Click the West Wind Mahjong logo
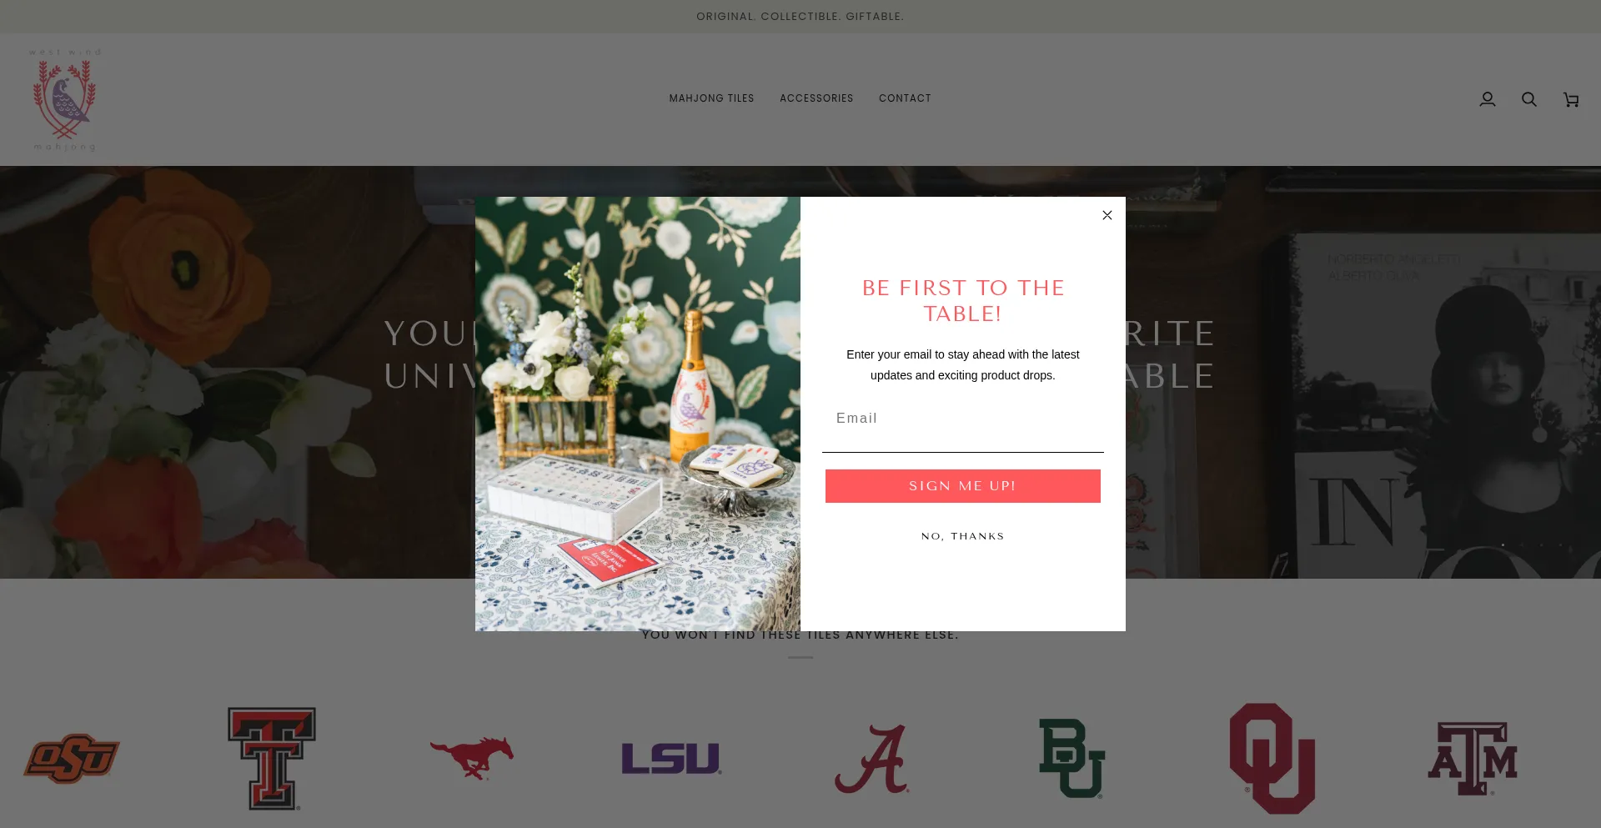Image resolution: width=1601 pixels, height=828 pixels. [x=65, y=100]
